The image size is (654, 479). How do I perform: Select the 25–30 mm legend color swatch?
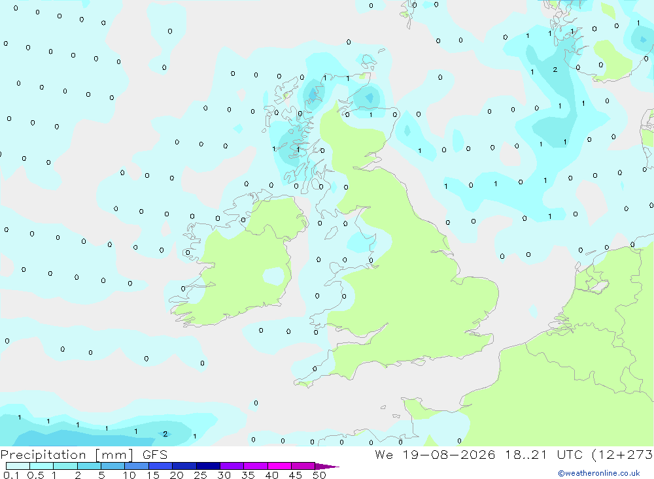208,466
